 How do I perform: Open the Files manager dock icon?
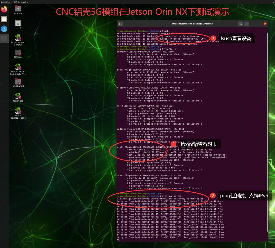[x=4, y=19]
